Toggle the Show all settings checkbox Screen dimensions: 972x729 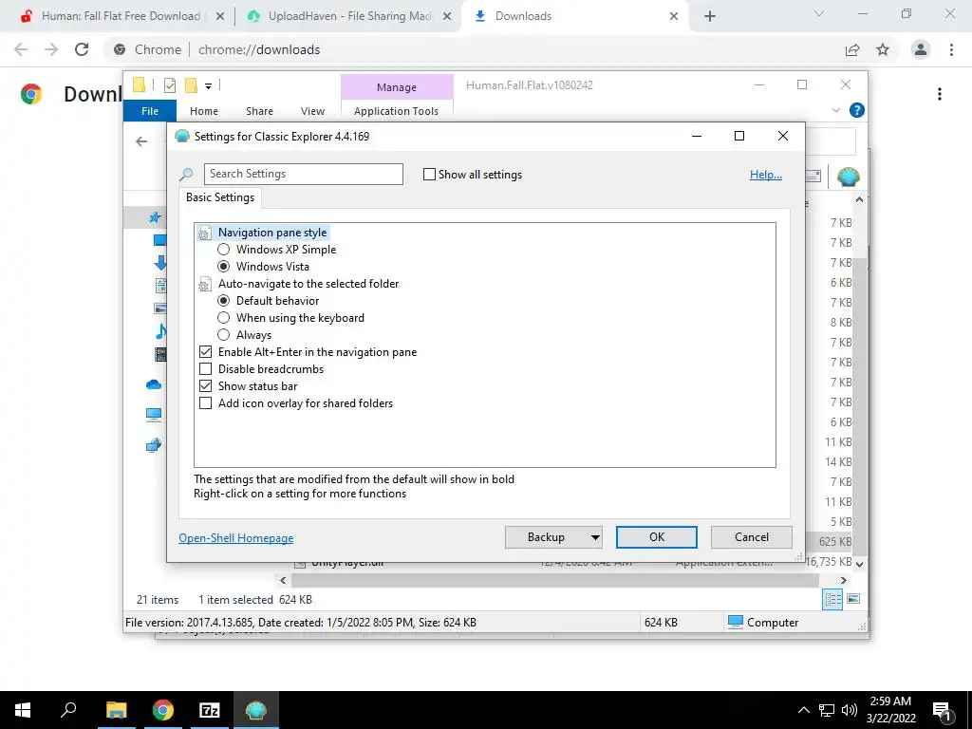tap(429, 175)
